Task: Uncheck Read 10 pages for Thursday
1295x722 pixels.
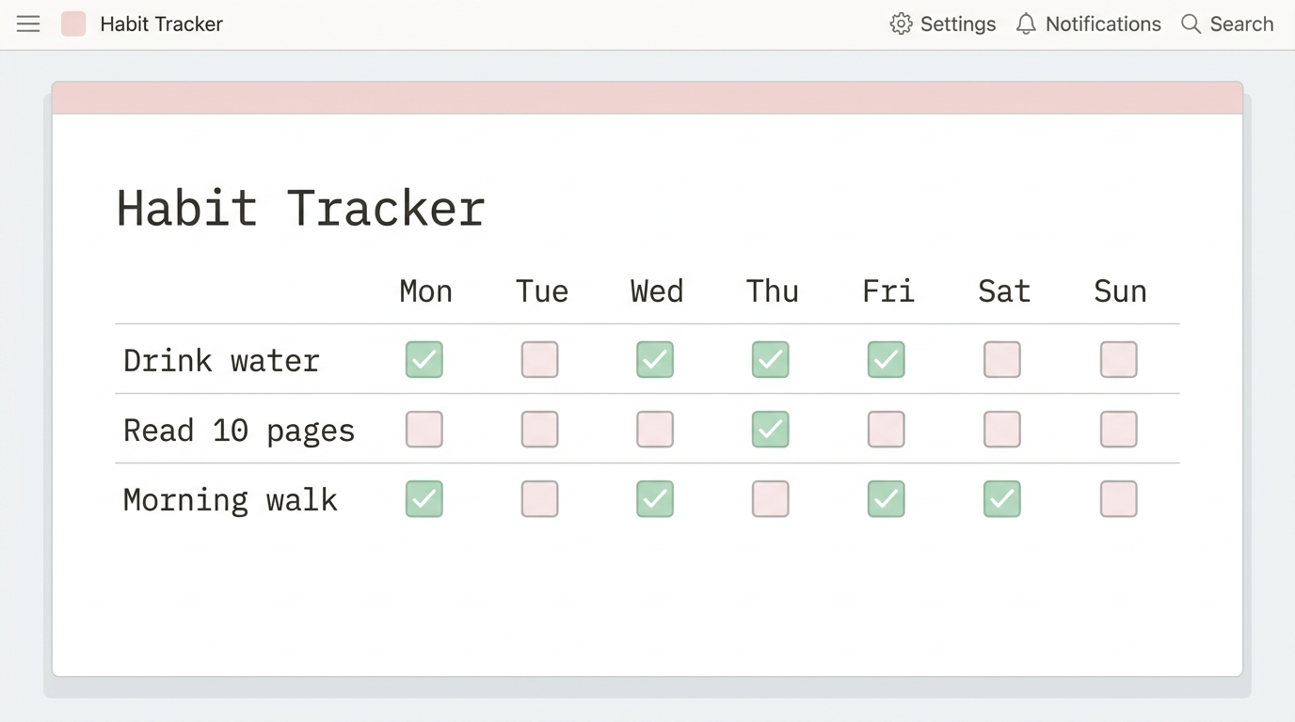Action: click(x=771, y=429)
